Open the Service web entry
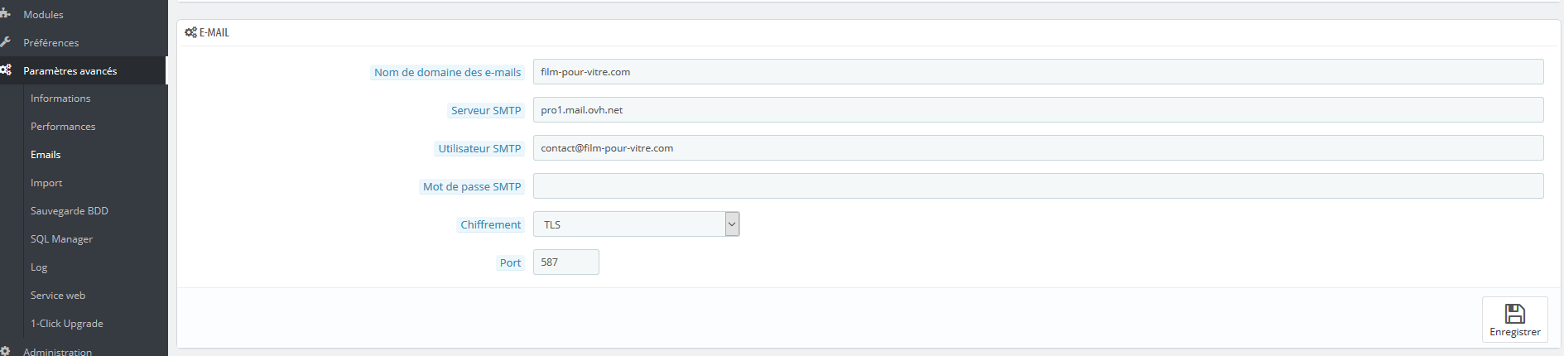 (x=58, y=296)
